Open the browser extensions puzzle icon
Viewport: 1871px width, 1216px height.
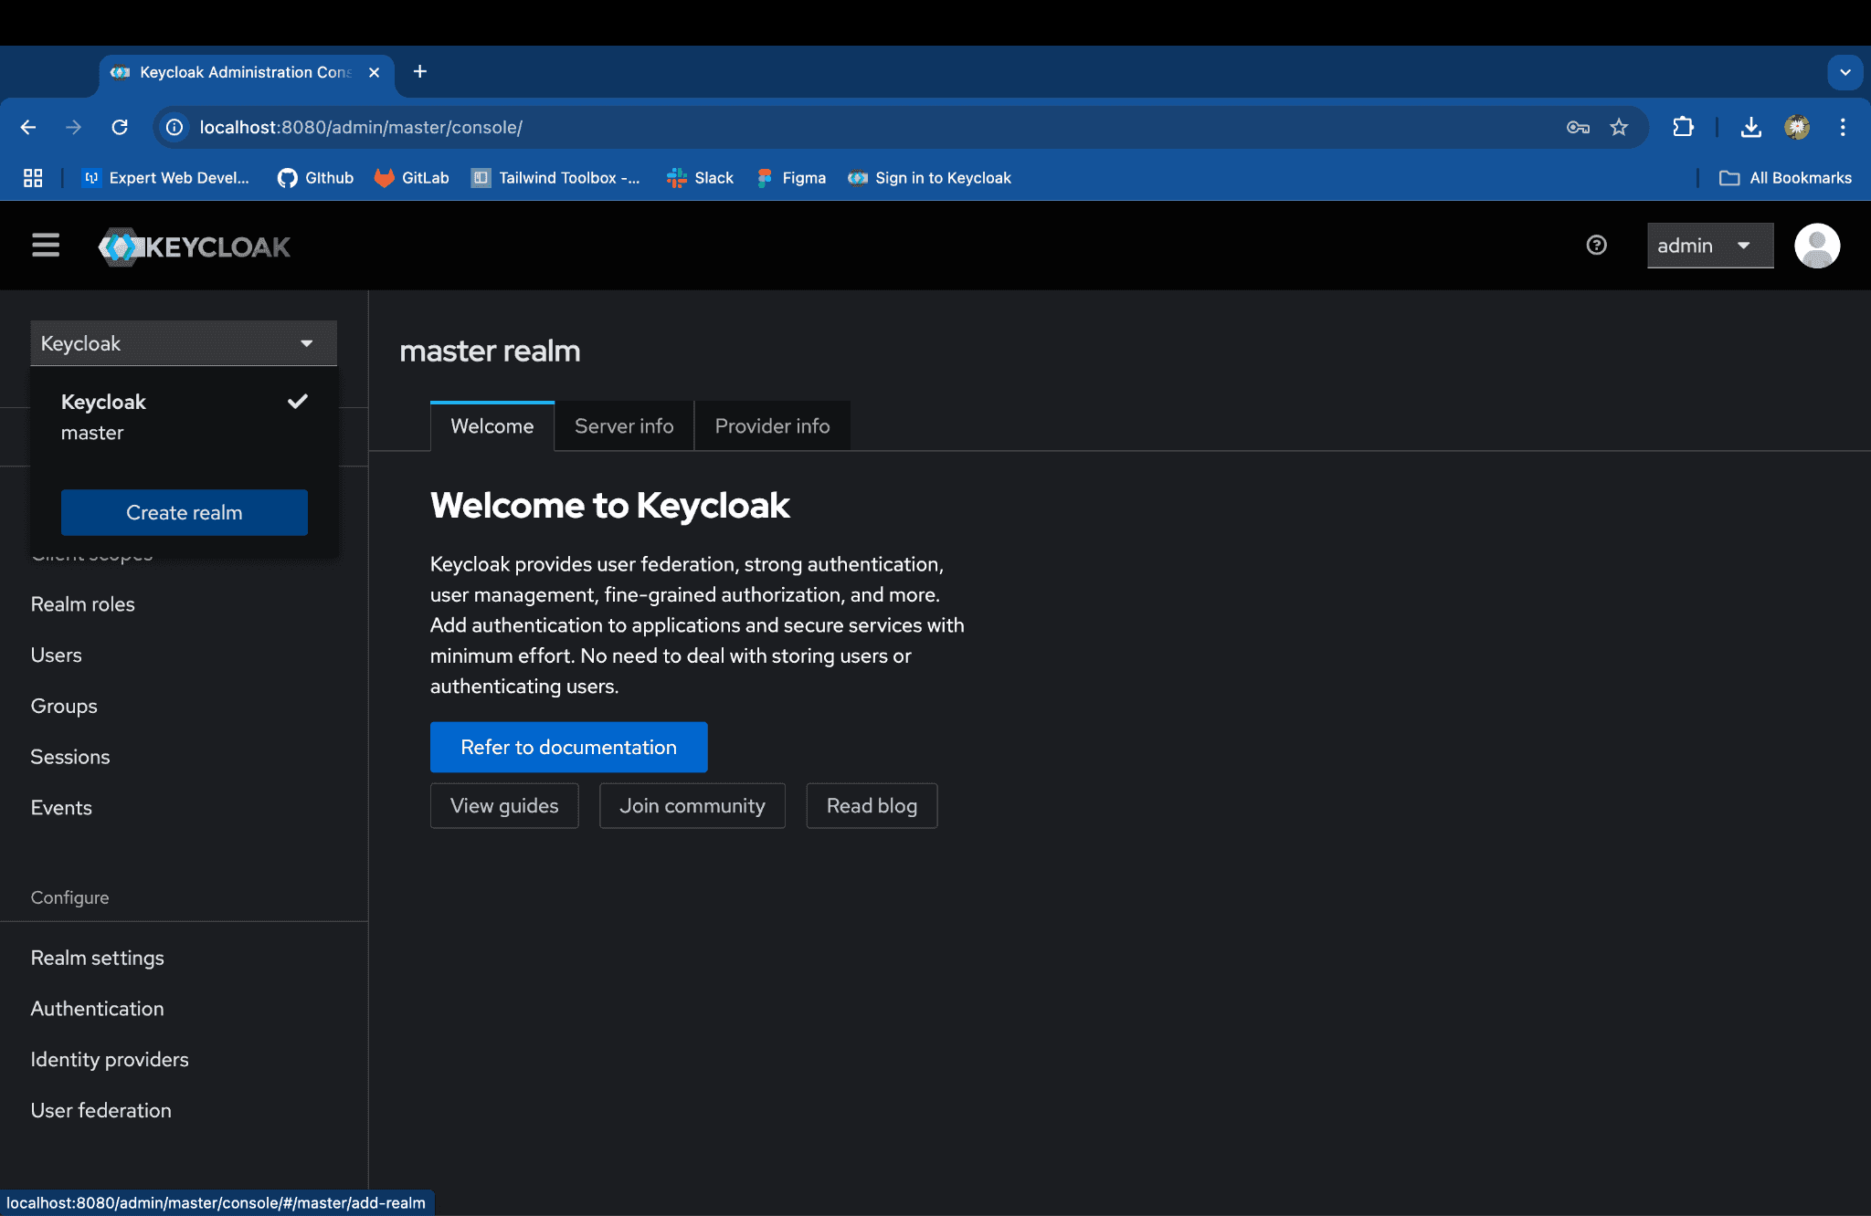(x=1683, y=127)
